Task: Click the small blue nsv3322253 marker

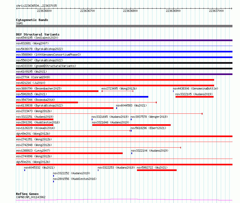Action: (x=98, y=170)
